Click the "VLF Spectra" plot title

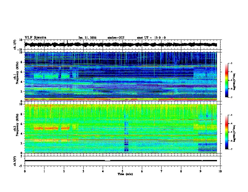tap(35, 38)
